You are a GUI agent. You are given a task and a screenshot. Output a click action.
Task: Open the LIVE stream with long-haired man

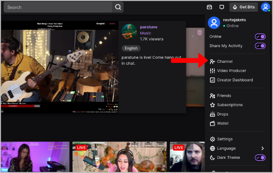187,157
